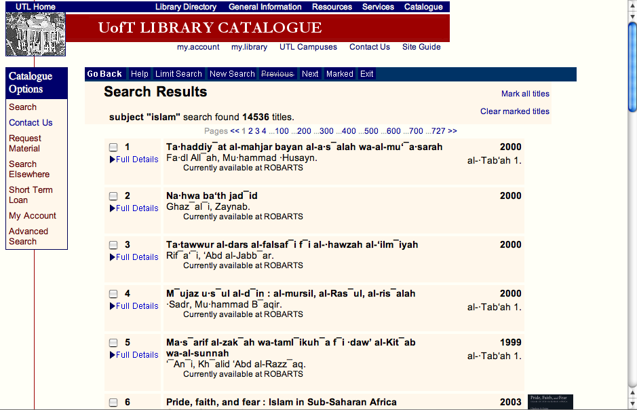Image resolution: width=637 pixels, height=410 pixels.
Task: Jump to results page 300
Action: click(326, 131)
